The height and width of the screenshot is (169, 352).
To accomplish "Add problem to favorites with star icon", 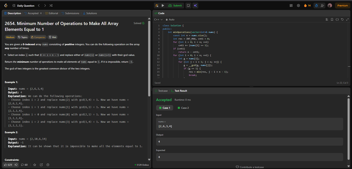I will pyautogui.click(x=35, y=165).
